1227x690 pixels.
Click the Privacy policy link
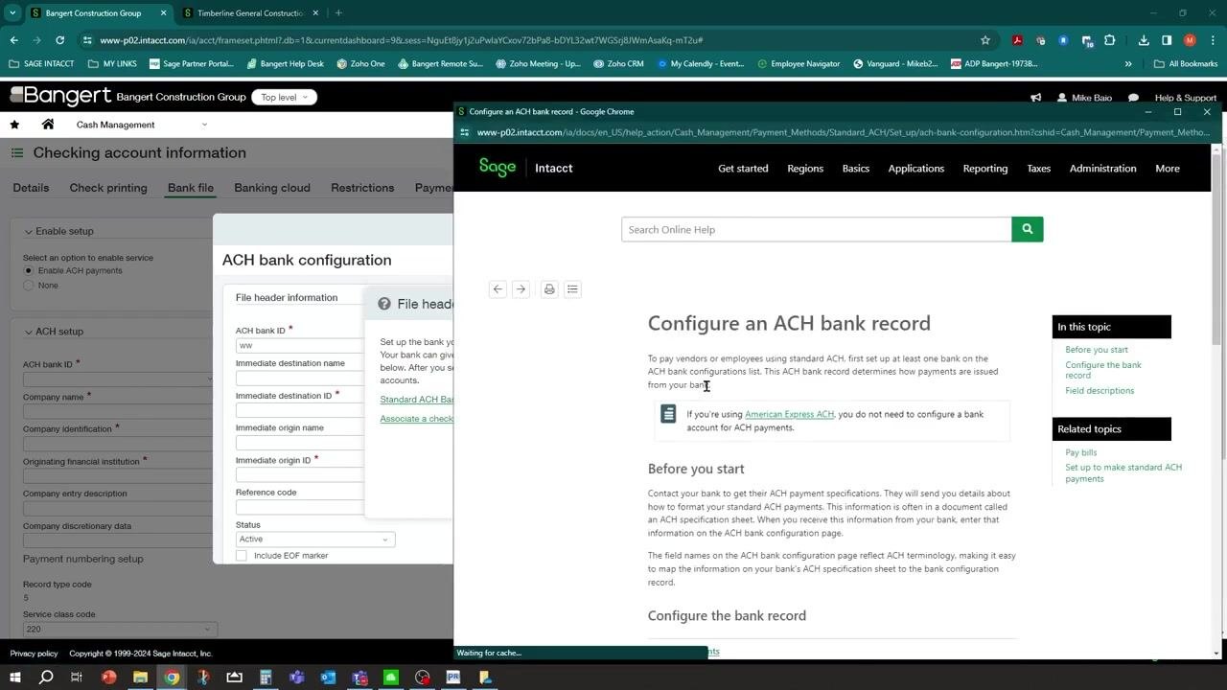[34, 654]
